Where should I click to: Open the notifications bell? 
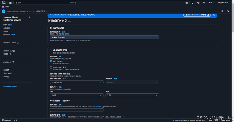coord(192,2)
